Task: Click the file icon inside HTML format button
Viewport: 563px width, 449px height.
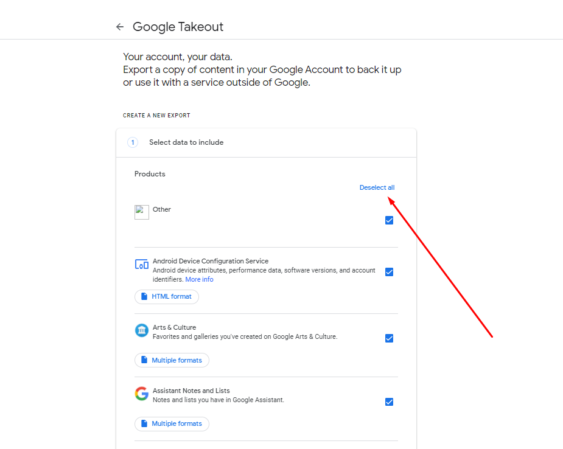Action: 144,296
